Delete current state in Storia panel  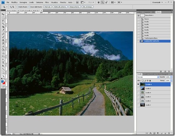[x=169, y=71]
